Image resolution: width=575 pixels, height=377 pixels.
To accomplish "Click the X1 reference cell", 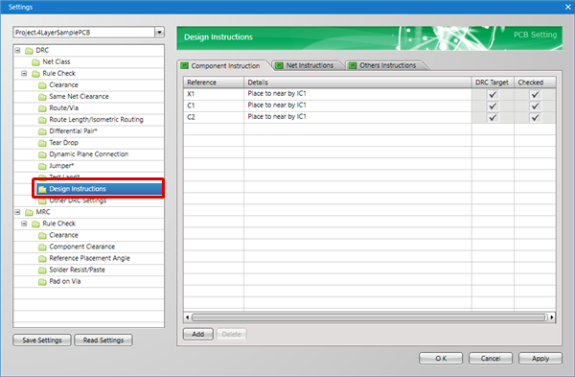I will [214, 94].
